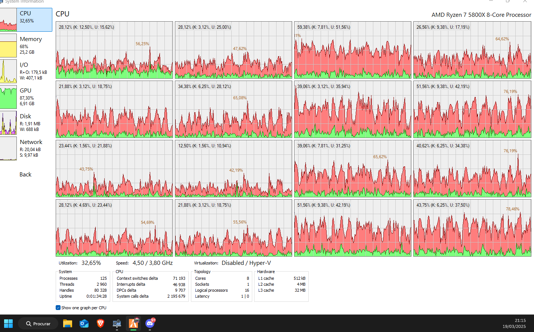Click the graph labeled 28,12% (K: 4,69%, U: 23,44%)
Screen dimensions: 534x332
click(114, 228)
